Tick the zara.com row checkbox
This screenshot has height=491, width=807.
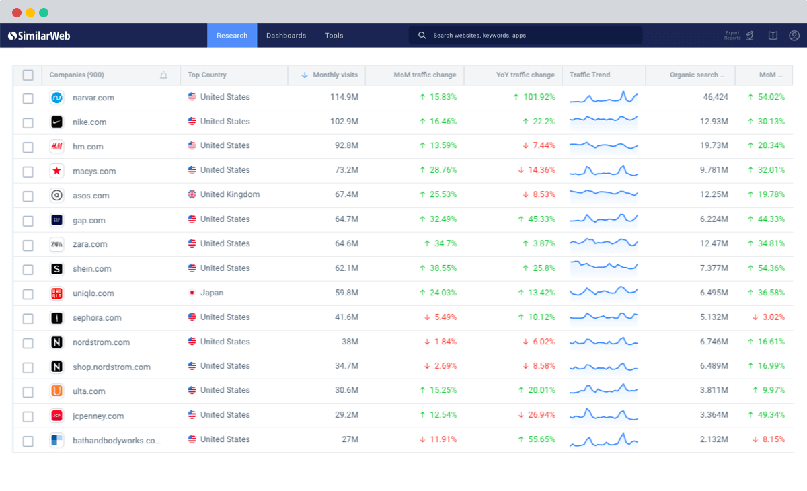[x=28, y=245]
